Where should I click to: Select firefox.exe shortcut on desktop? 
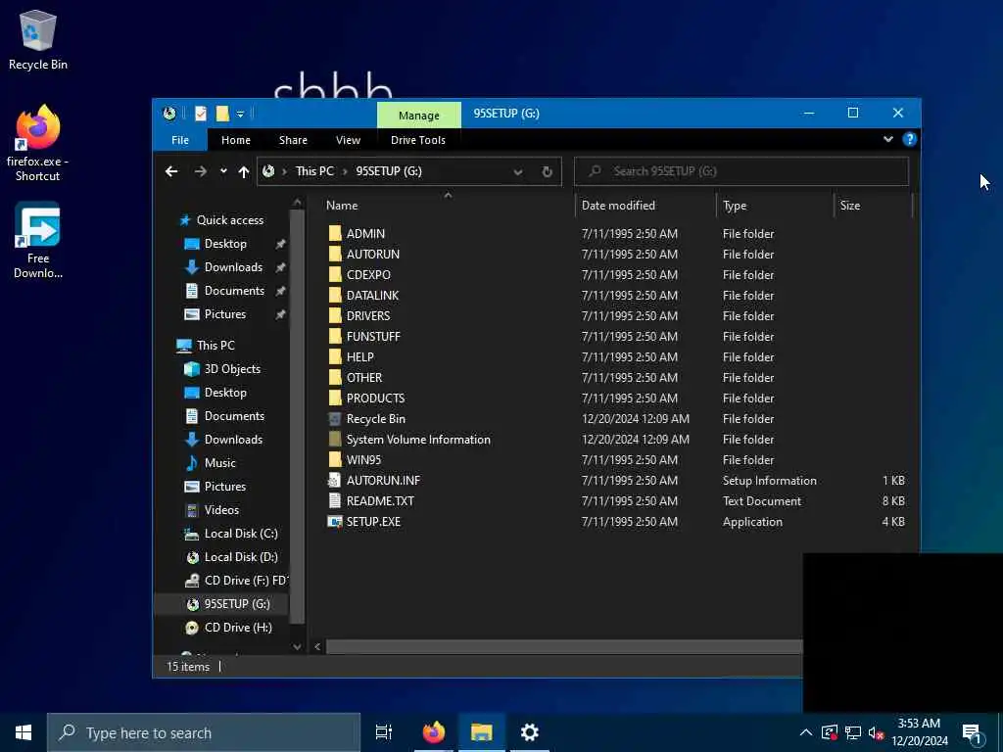point(38,143)
